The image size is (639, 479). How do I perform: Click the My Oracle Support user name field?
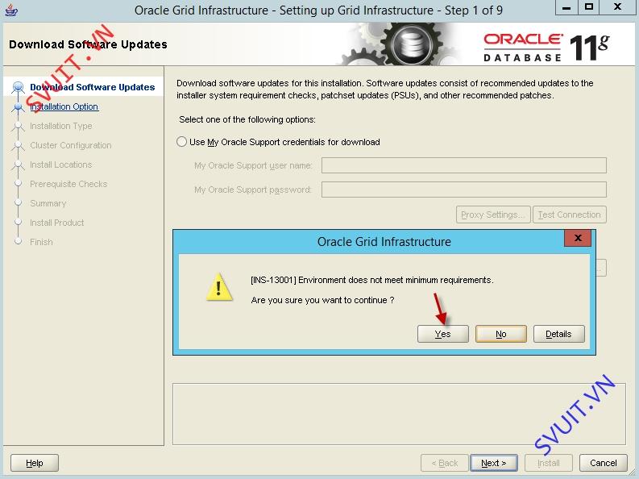(464, 165)
